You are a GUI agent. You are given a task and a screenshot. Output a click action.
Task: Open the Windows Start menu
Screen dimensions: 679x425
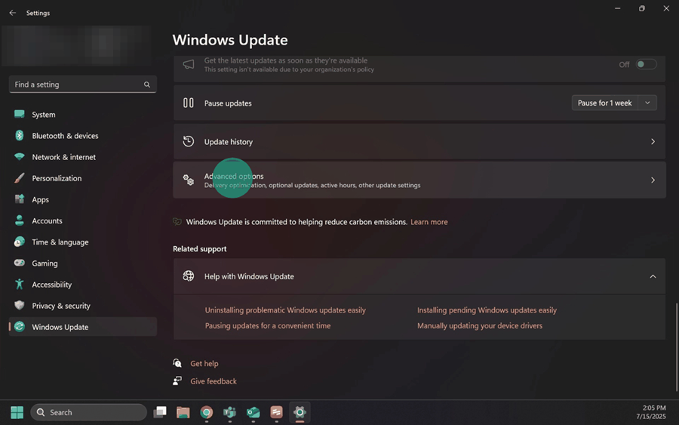(17, 412)
